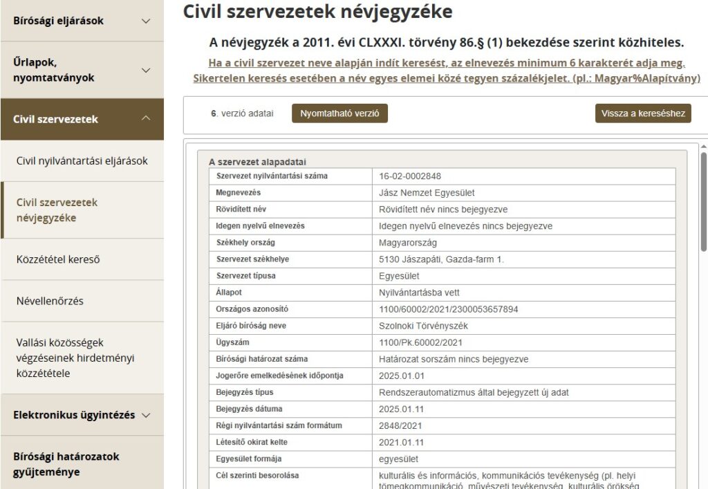Screen dimensions: 708x489
Task: Click the "Eljáró bíróság neve" row label
Action: 251,326
